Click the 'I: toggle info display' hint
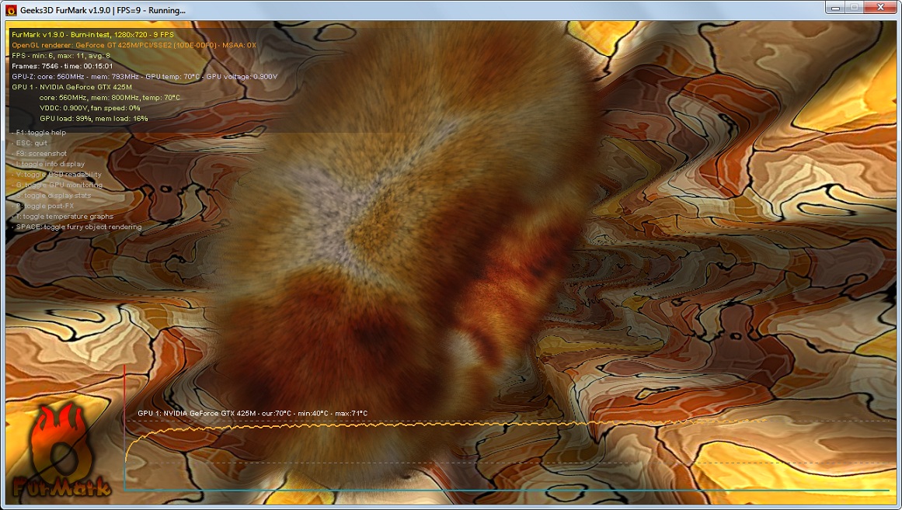The height and width of the screenshot is (510, 902). click(48, 164)
